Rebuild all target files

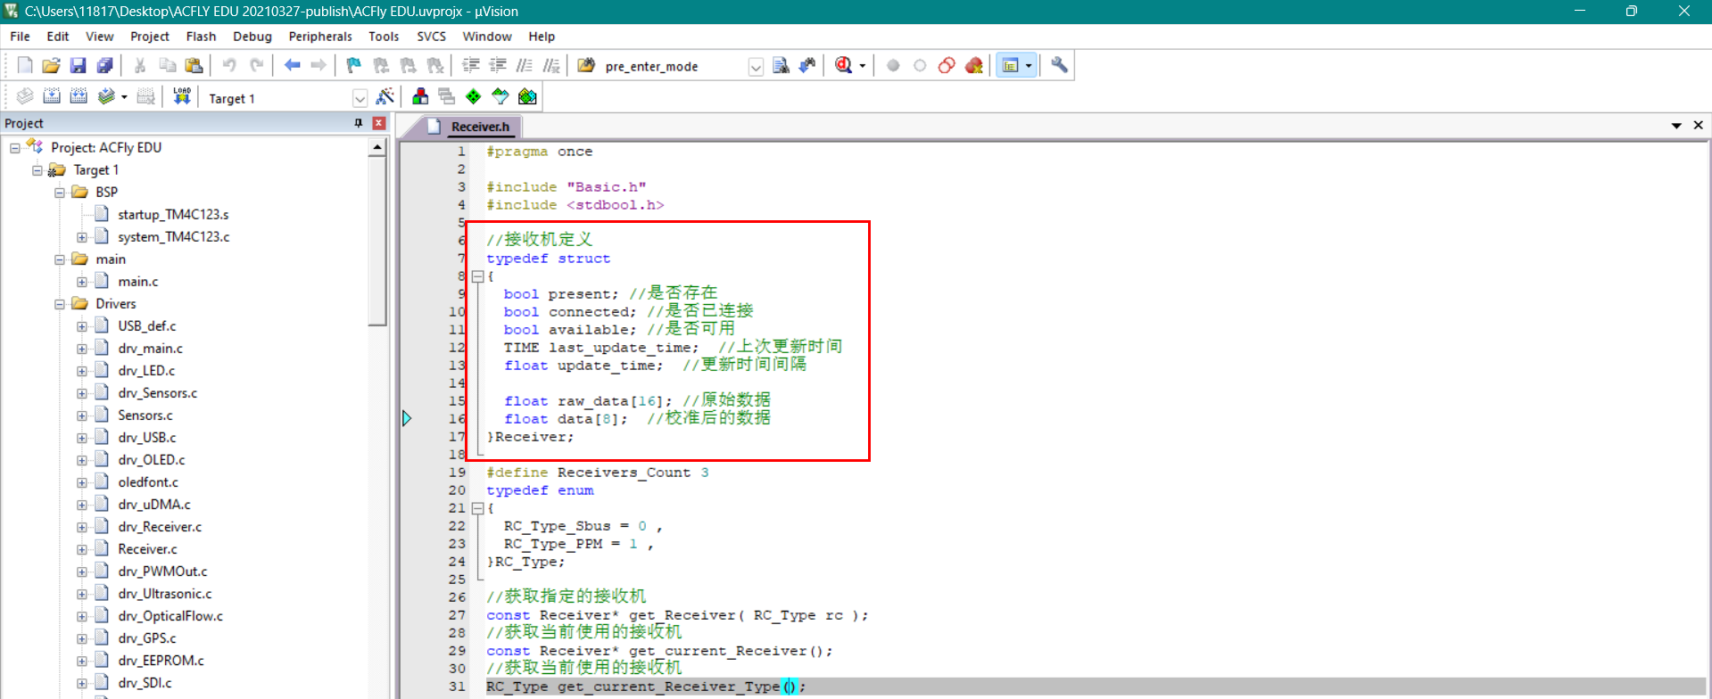pos(79,96)
